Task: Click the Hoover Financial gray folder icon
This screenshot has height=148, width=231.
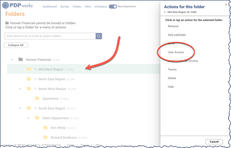Action: click(20, 59)
